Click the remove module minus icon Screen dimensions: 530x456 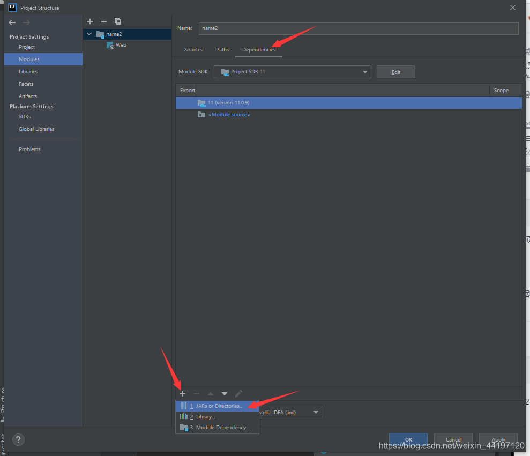click(104, 21)
